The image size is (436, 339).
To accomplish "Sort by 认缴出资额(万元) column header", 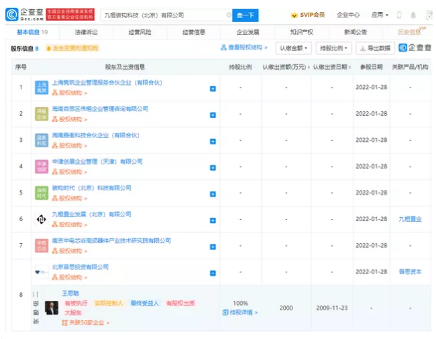I will pos(286,67).
